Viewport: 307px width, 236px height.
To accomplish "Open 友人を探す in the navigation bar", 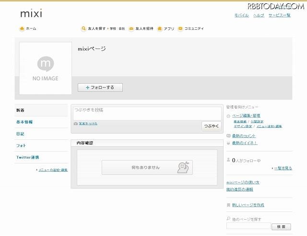I will tap(97, 29).
